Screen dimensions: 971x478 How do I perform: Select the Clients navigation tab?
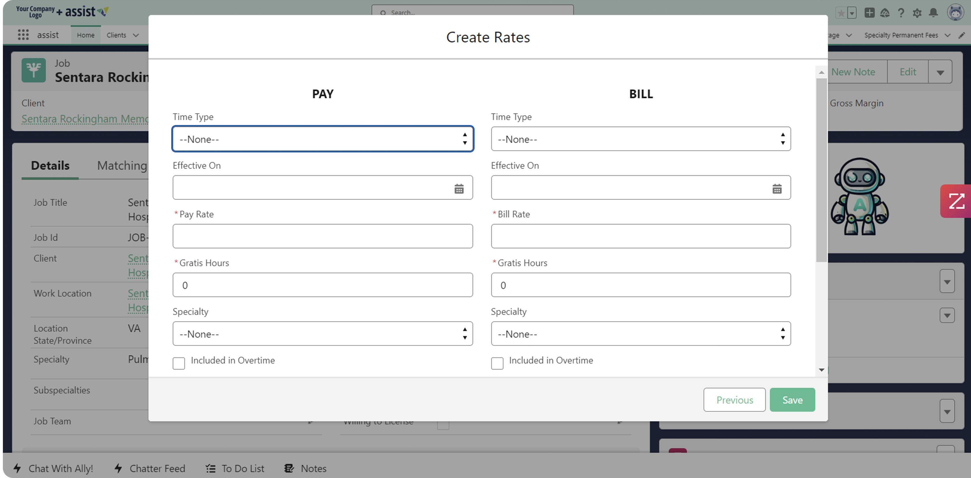click(116, 35)
